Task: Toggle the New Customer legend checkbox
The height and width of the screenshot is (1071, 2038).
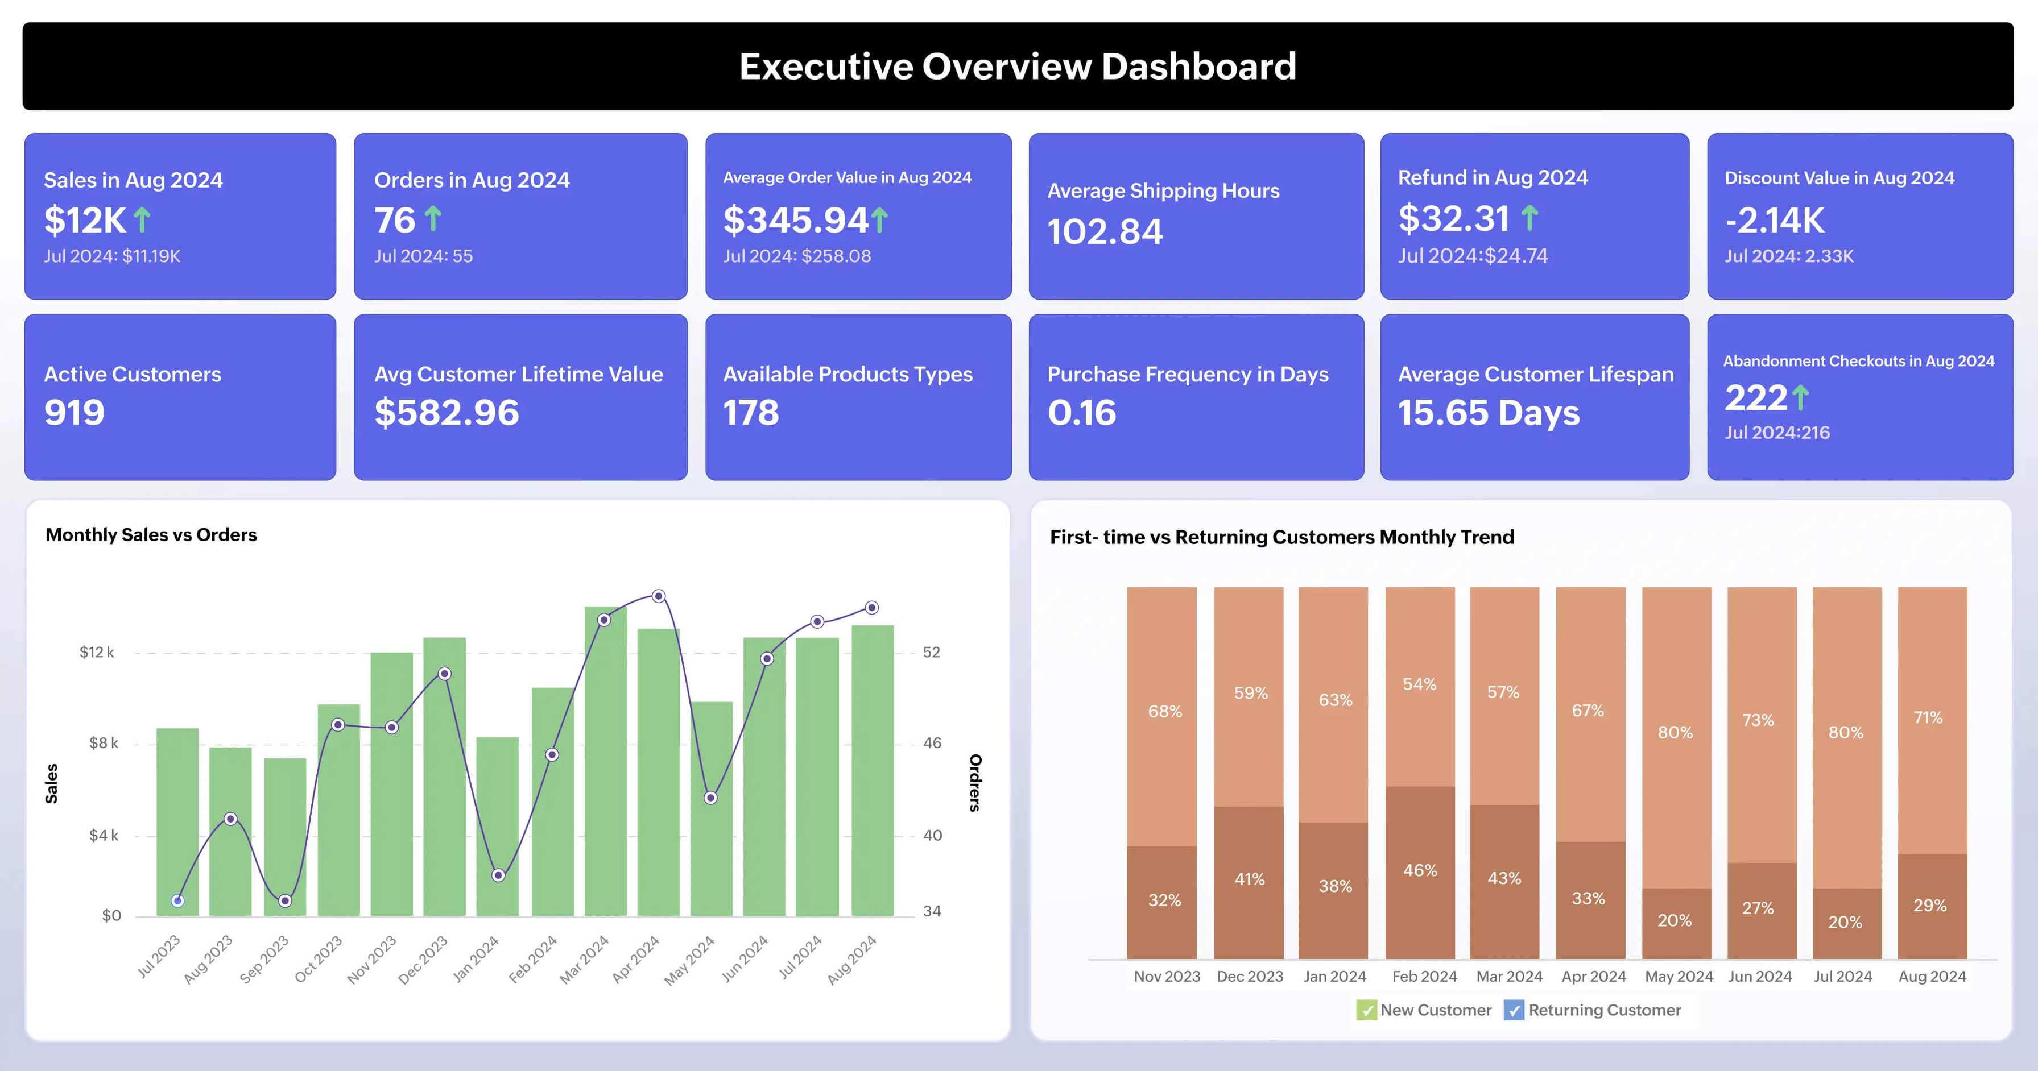Action: [x=1366, y=1010]
